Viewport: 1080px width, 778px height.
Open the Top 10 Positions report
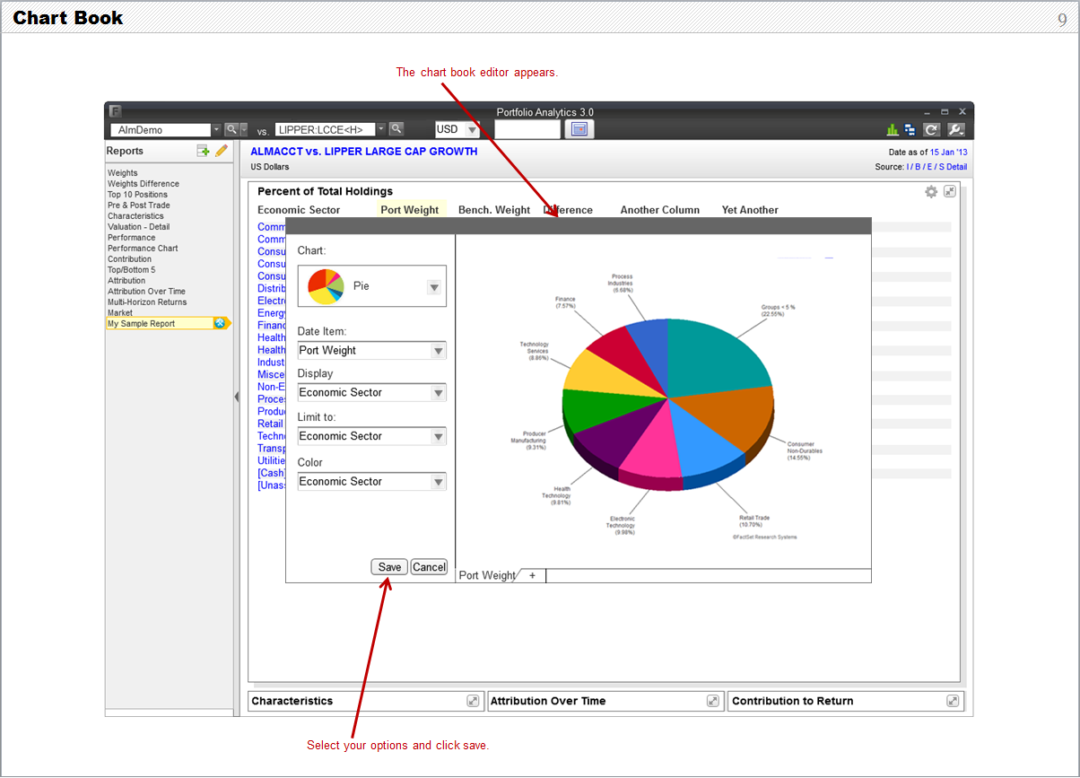(137, 195)
